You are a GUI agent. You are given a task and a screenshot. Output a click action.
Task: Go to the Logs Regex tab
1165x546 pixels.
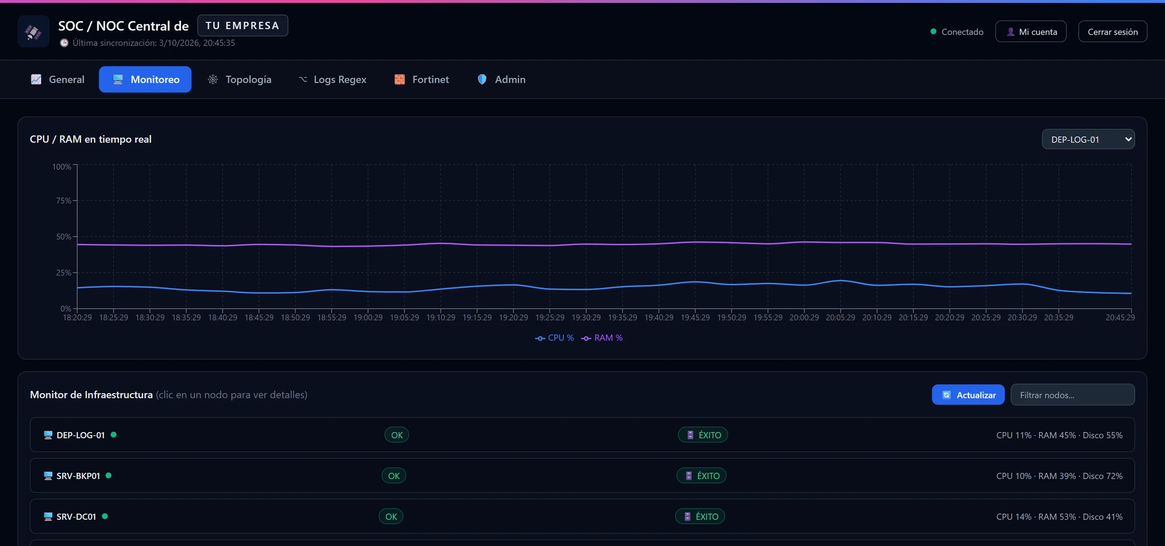pos(333,80)
